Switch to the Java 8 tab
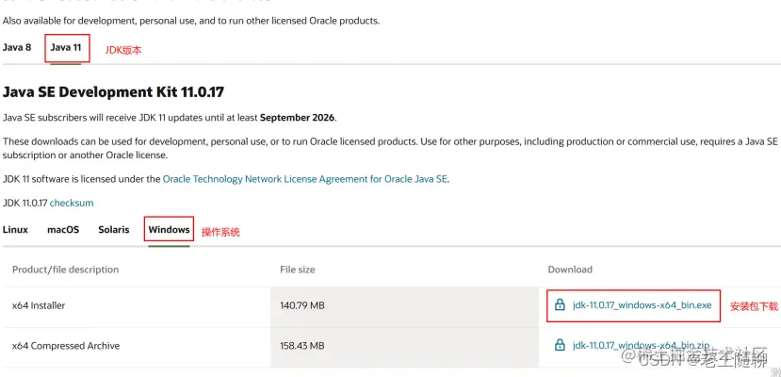 pyautogui.click(x=17, y=47)
